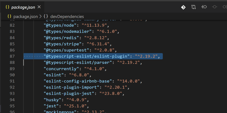227x113 pixels.
Task: Click the JSON braces icon on package.json tab
Action: click(x=7, y=7)
